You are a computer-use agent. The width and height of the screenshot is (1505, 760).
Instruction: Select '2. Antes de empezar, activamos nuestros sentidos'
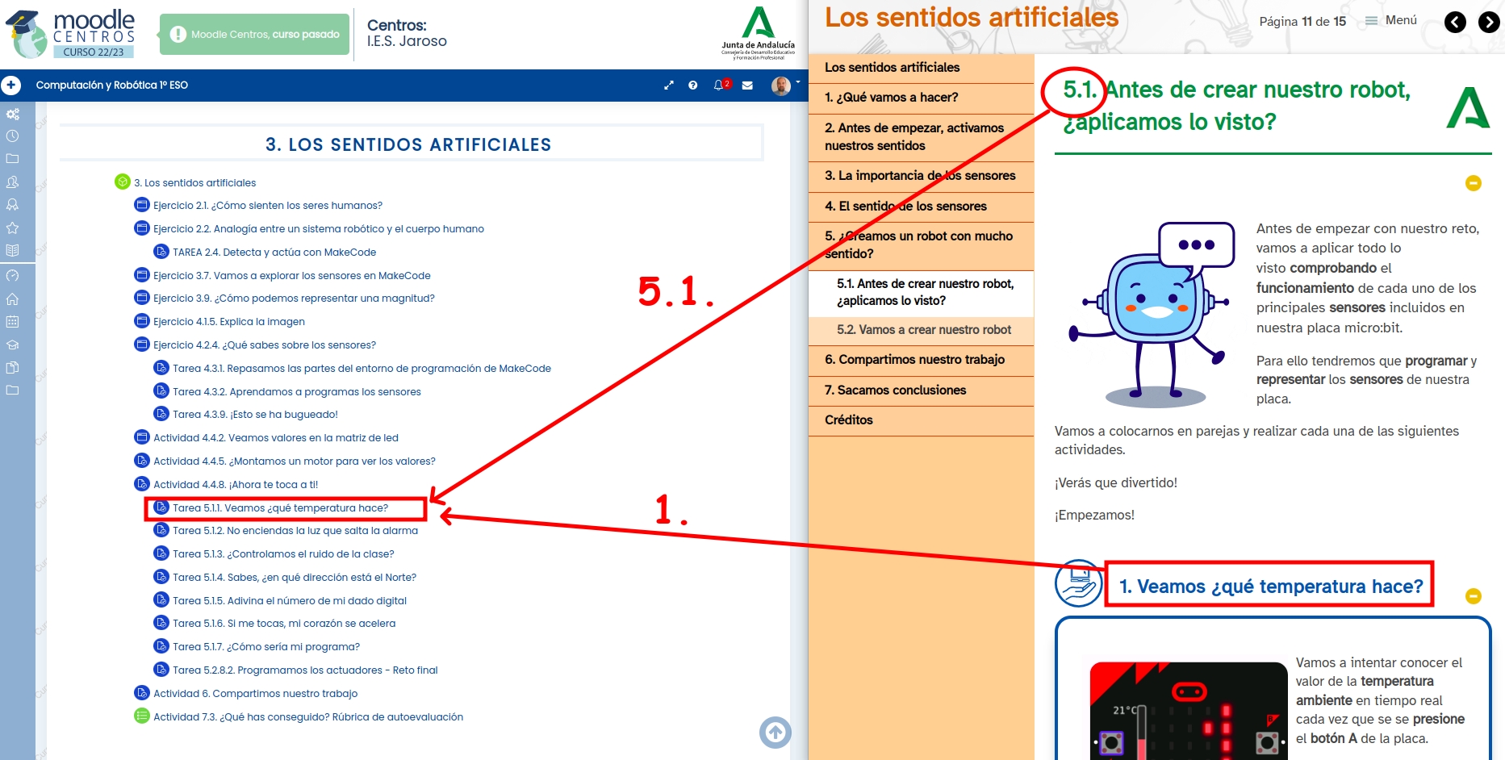pyautogui.click(x=921, y=136)
